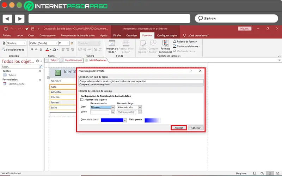
Task: Open Estilos rápidos gallery
Action: point(143,47)
